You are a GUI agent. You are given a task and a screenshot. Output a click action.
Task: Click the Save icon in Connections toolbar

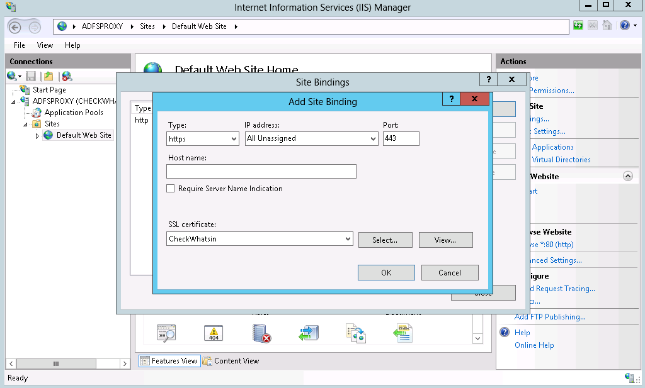click(31, 76)
